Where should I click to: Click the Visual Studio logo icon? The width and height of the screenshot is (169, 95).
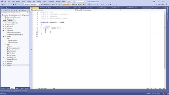2,1
